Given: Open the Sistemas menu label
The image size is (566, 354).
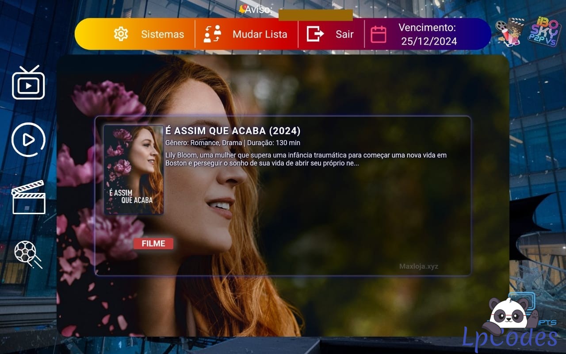Looking at the screenshot, I should [x=162, y=34].
